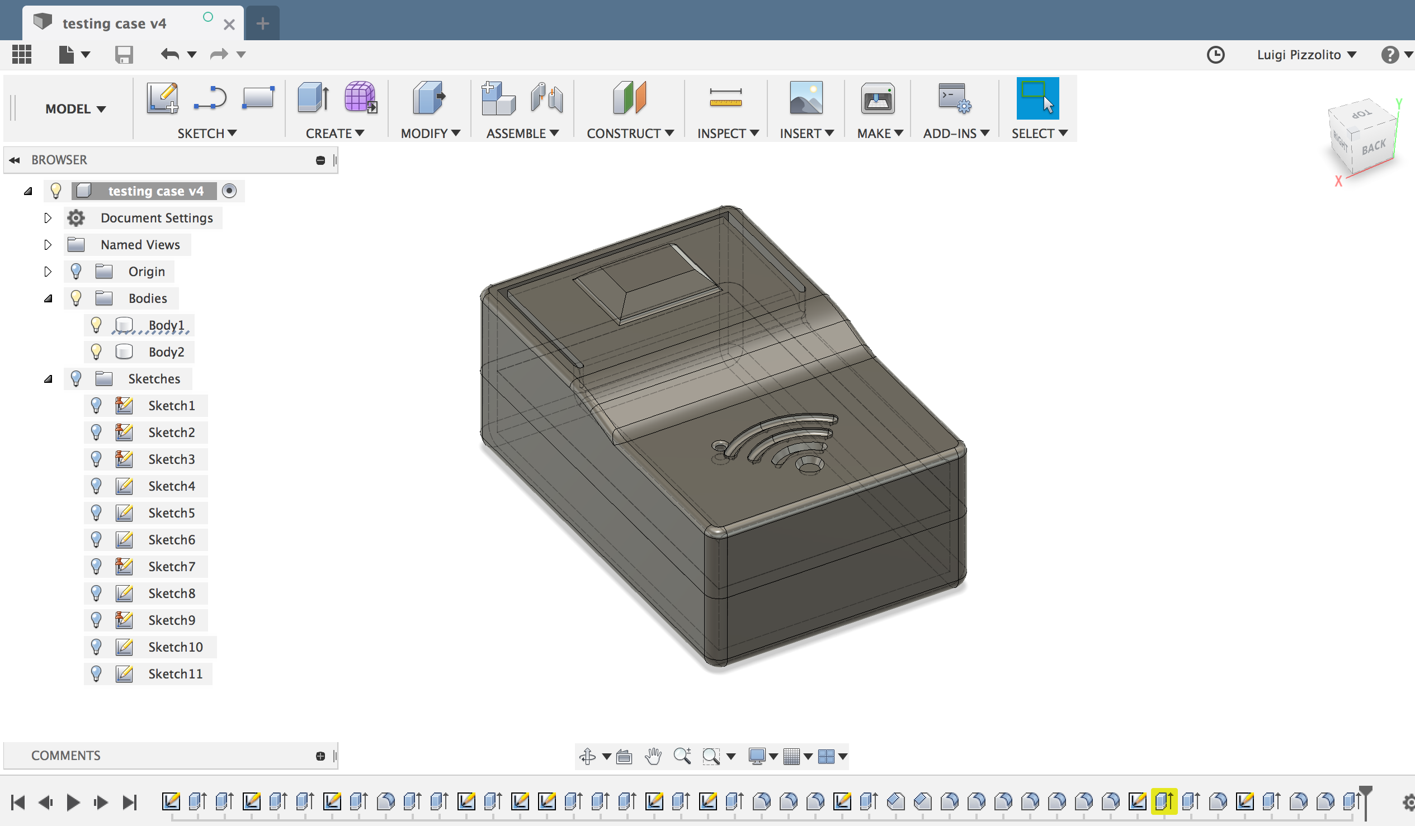
Task: Hide Body1 using its lightbulb toggle
Action: (96, 324)
